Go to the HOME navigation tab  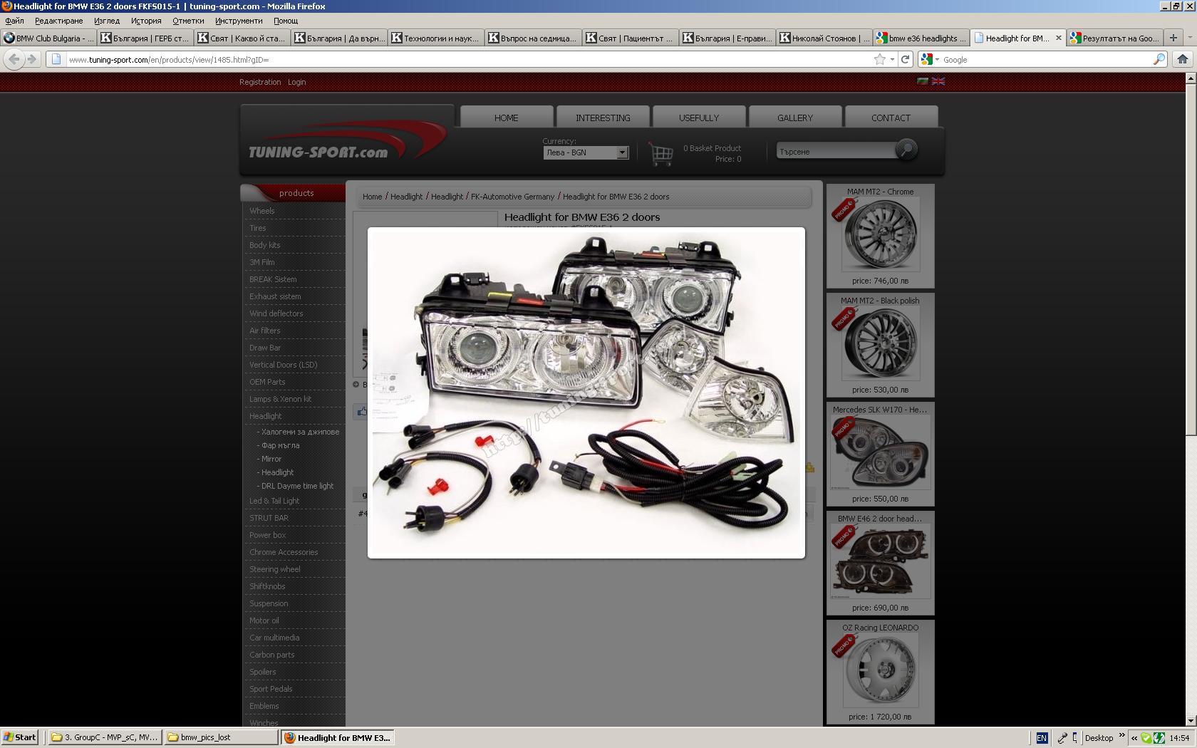(507, 118)
